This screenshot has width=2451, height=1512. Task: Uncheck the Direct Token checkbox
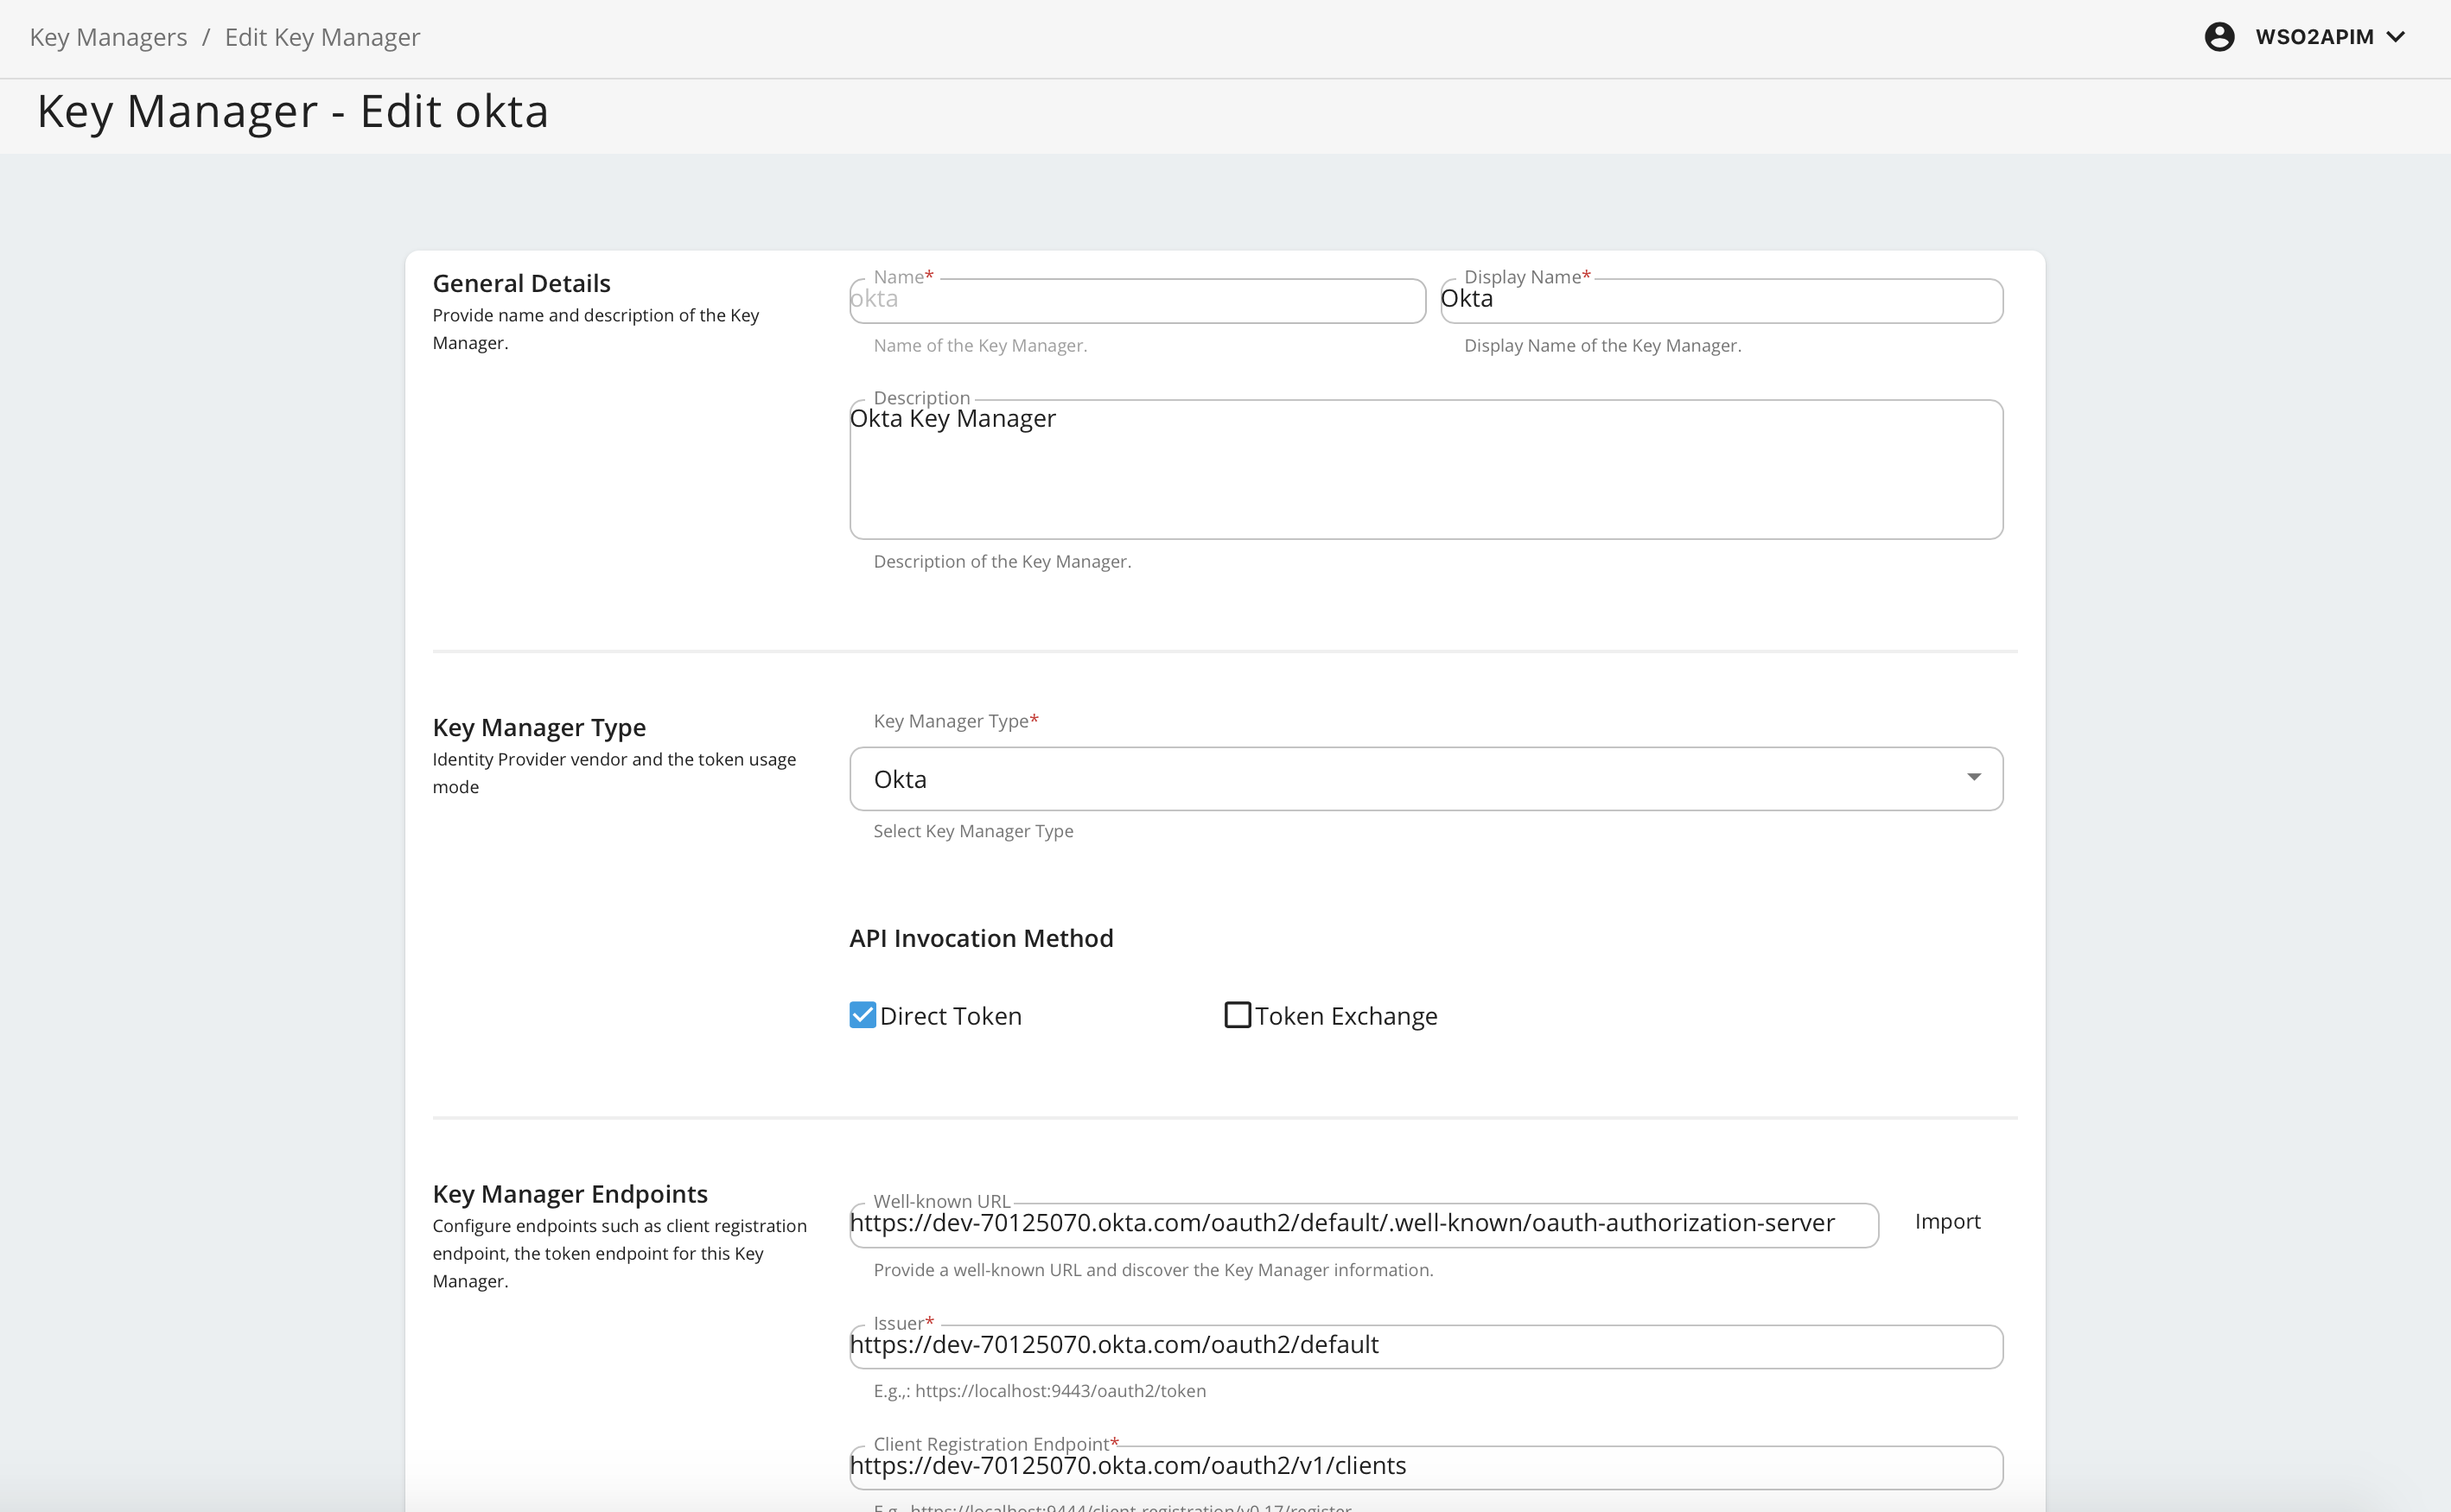point(863,1015)
